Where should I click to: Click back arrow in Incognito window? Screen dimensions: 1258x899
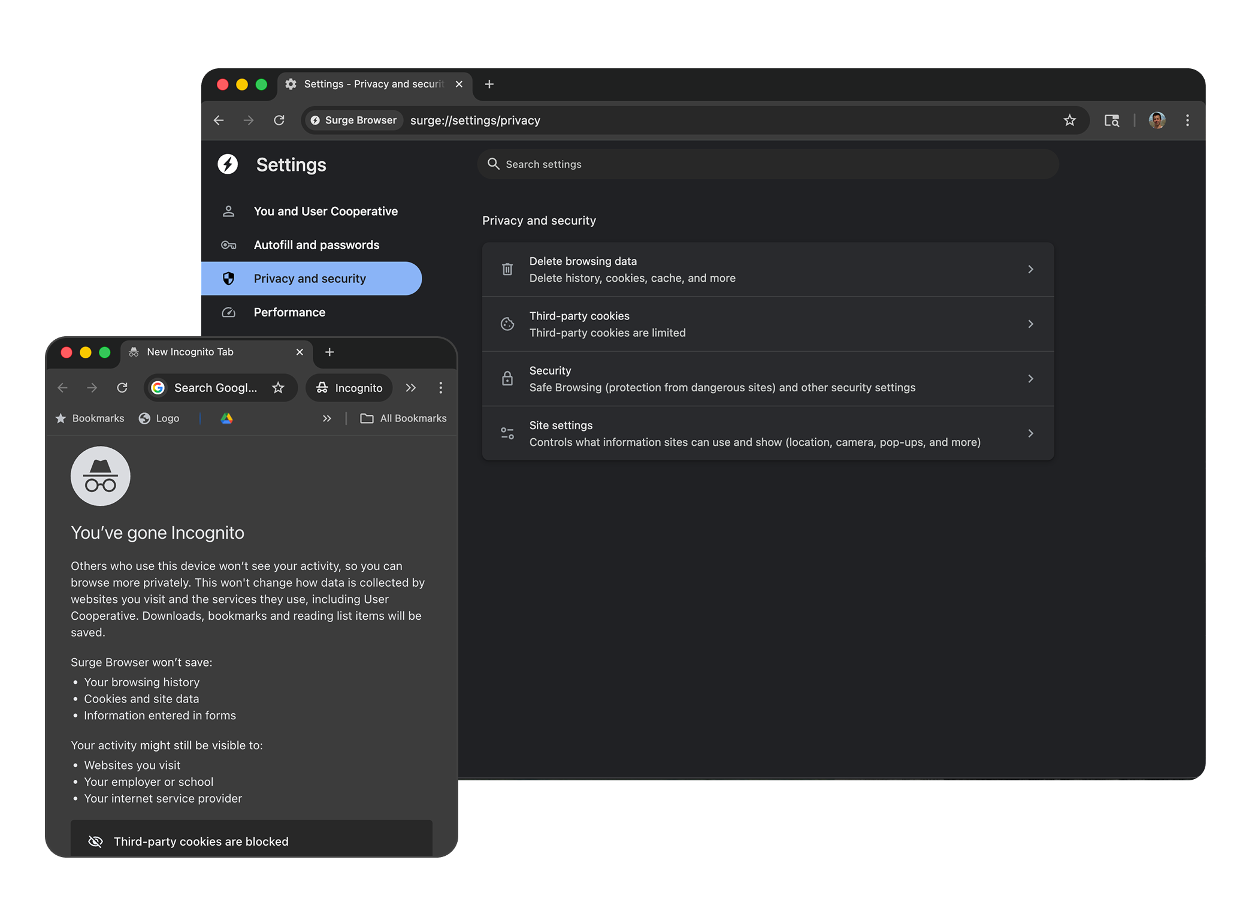[x=62, y=388]
